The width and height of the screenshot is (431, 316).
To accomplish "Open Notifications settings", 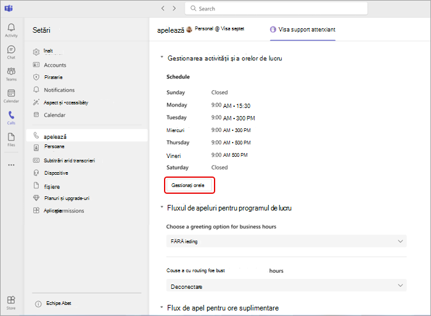I will click(x=59, y=90).
